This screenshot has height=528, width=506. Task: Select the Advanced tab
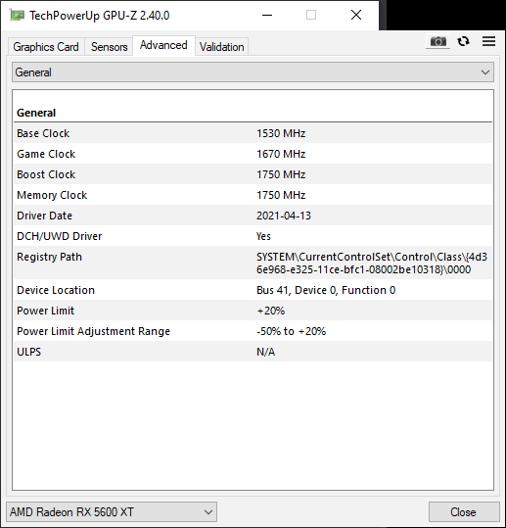163,45
